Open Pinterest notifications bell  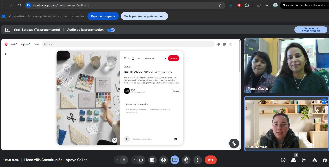(x=218, y=44)
